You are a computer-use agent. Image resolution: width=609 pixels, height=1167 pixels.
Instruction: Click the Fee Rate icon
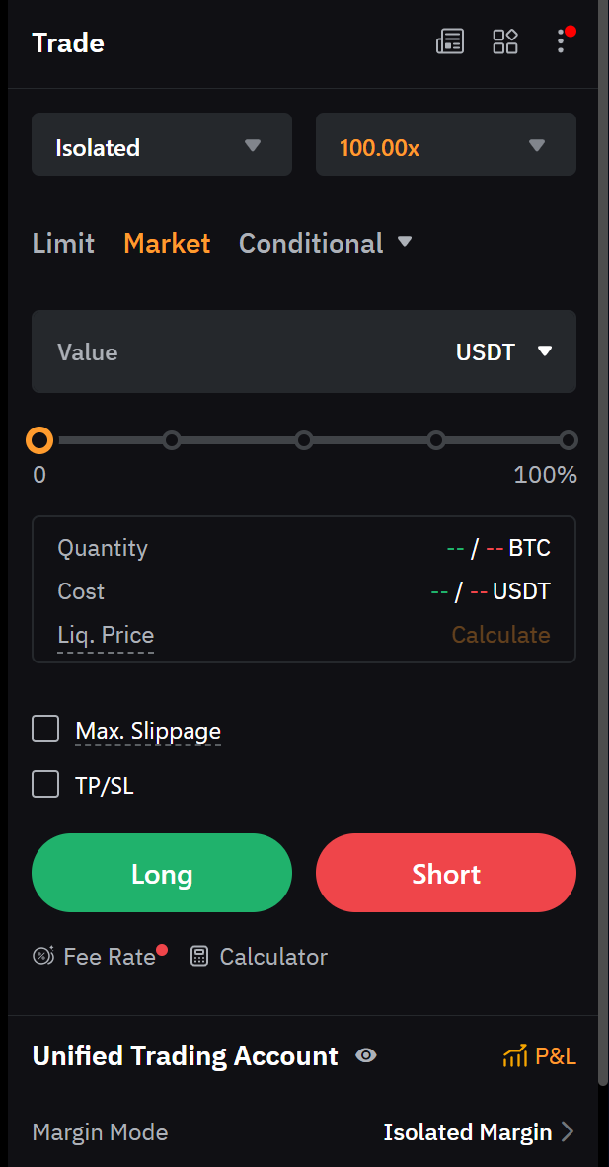(41, 956)
